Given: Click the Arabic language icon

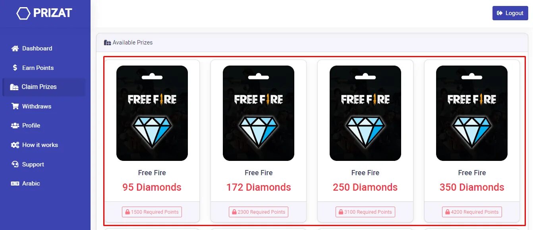Looking at the screenshot, I should point(15,184).
